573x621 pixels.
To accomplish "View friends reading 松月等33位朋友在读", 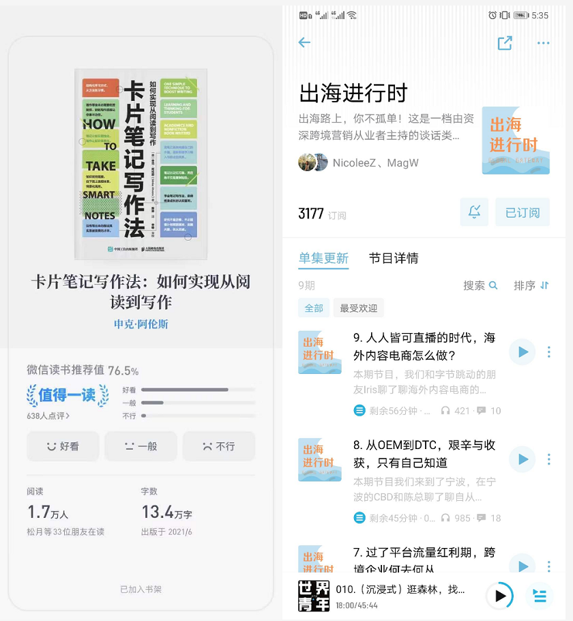I will coord(65,532).
